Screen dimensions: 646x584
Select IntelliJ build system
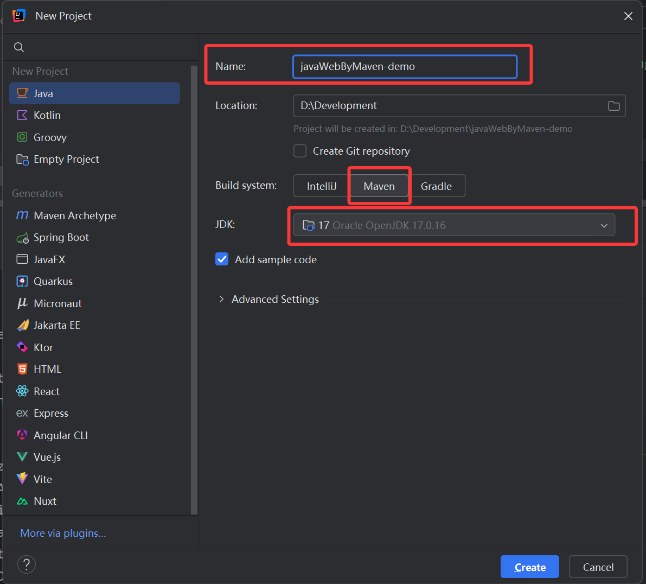coord(322,186)
